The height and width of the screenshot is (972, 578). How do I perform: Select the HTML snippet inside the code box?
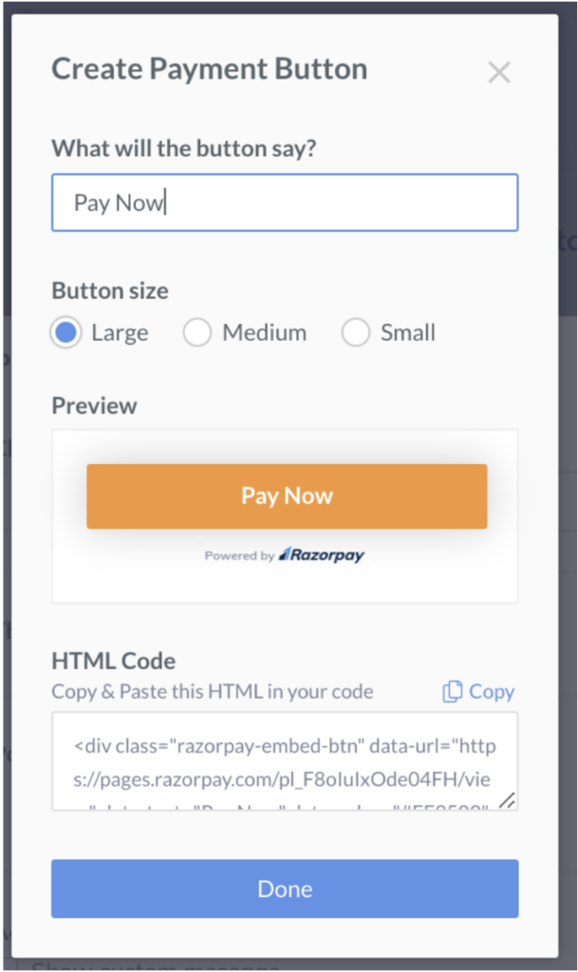coord(285,759)
